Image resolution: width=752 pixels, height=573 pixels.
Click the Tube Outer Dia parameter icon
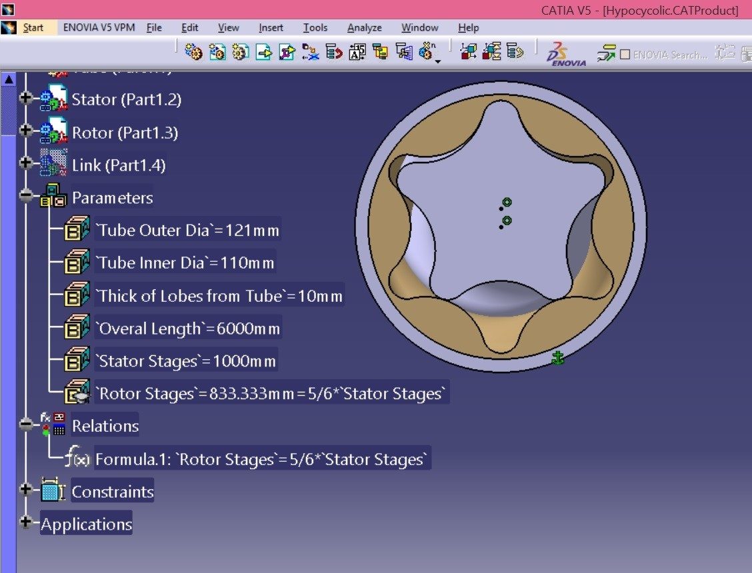tap(77, 229)
